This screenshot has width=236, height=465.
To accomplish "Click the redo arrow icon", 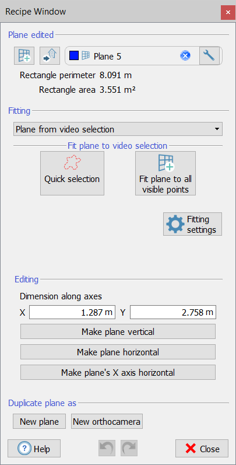I will (x=129, y=448).
